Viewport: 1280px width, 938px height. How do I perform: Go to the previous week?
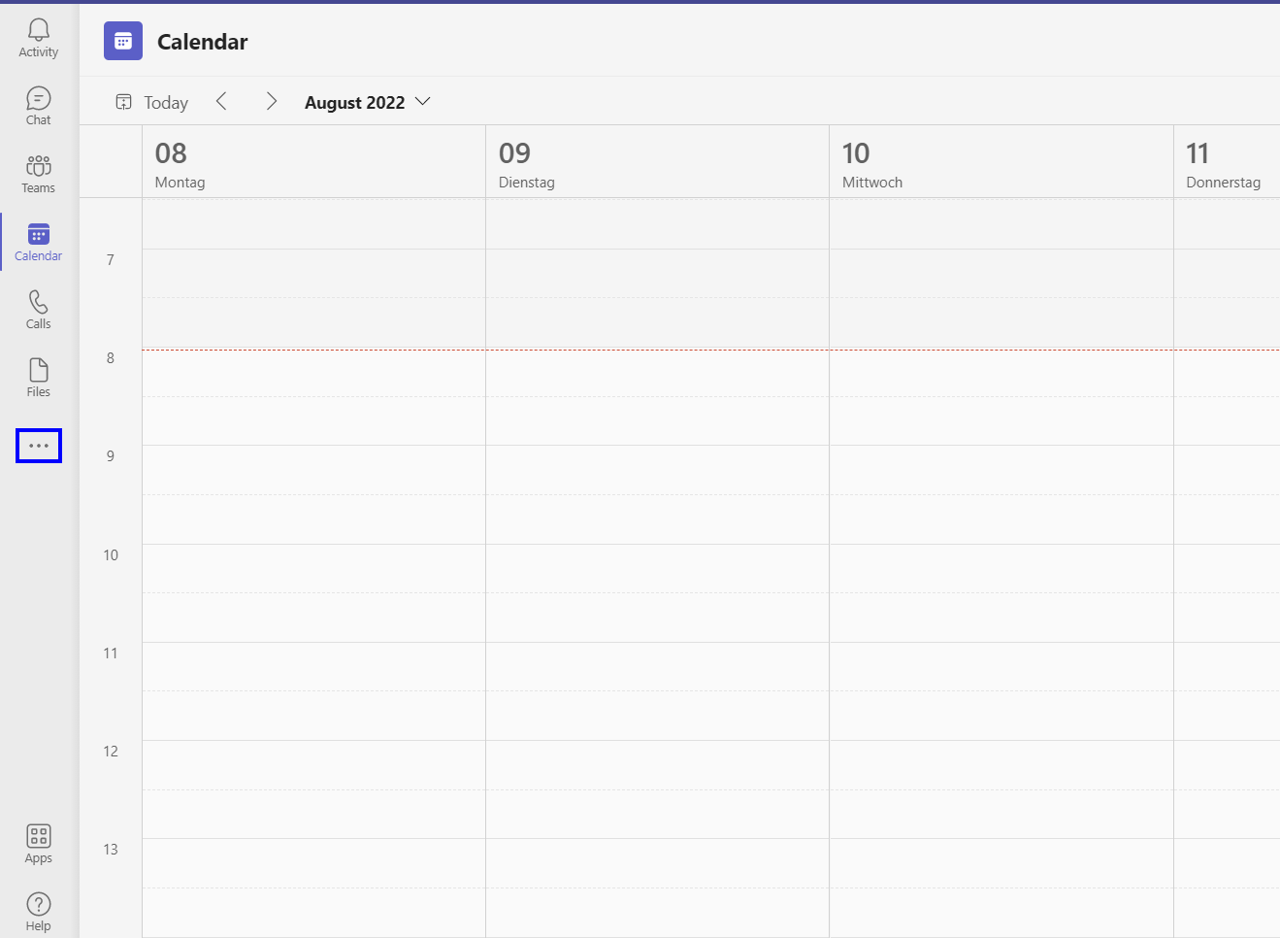(x=221, y=102)
